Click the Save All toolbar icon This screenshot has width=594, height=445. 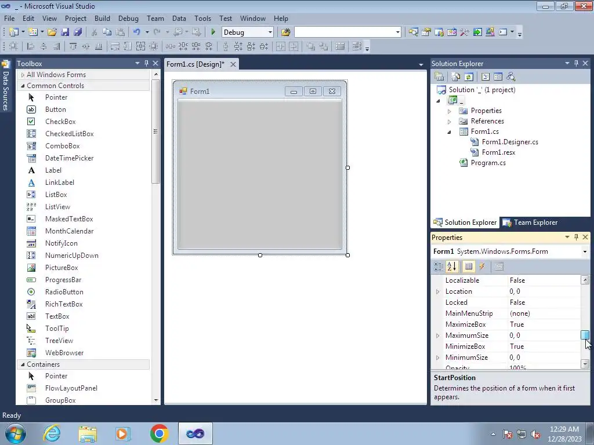(x=78, y=32)
